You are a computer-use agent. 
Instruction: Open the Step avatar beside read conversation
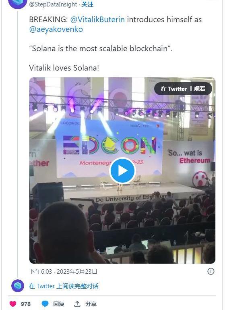coord(18,286)
